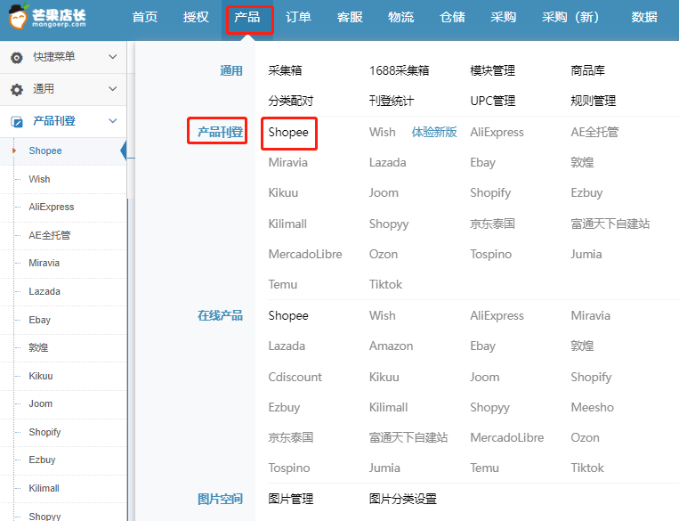Screen dimensions: 679x521
Task: Select Miravia in sidebar tree
Action: 44,263
